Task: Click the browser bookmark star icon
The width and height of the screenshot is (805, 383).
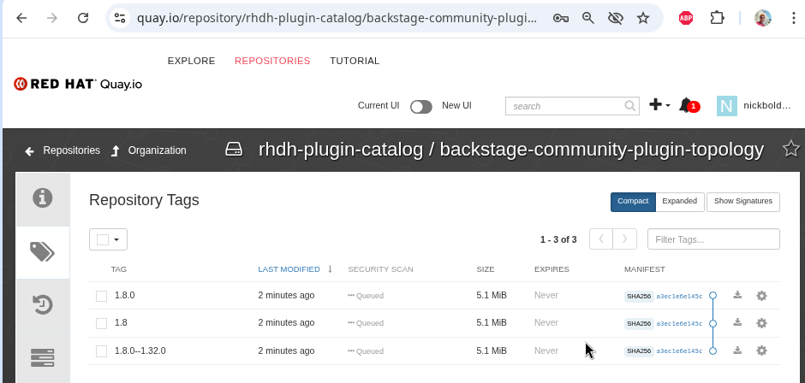Action: tap(643, 17)
